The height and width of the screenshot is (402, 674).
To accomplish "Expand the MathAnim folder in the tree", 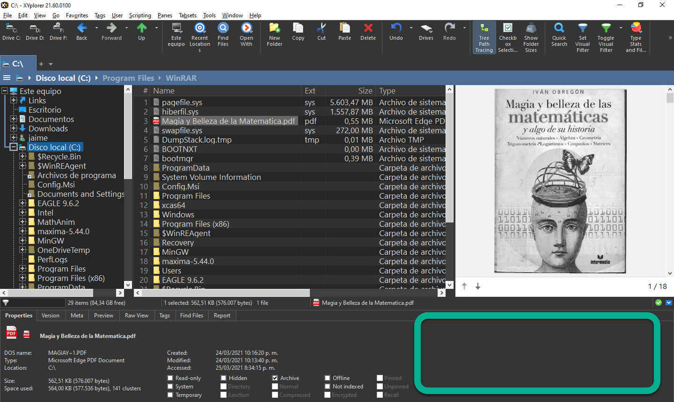I will pyautogui.click(x=22, y=222).
